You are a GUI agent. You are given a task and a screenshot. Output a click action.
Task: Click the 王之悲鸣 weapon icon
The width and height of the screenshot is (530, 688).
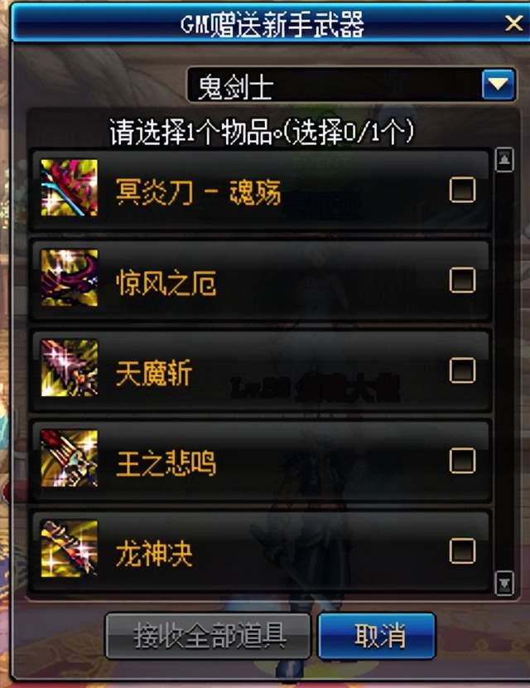(x=70, y=458)
